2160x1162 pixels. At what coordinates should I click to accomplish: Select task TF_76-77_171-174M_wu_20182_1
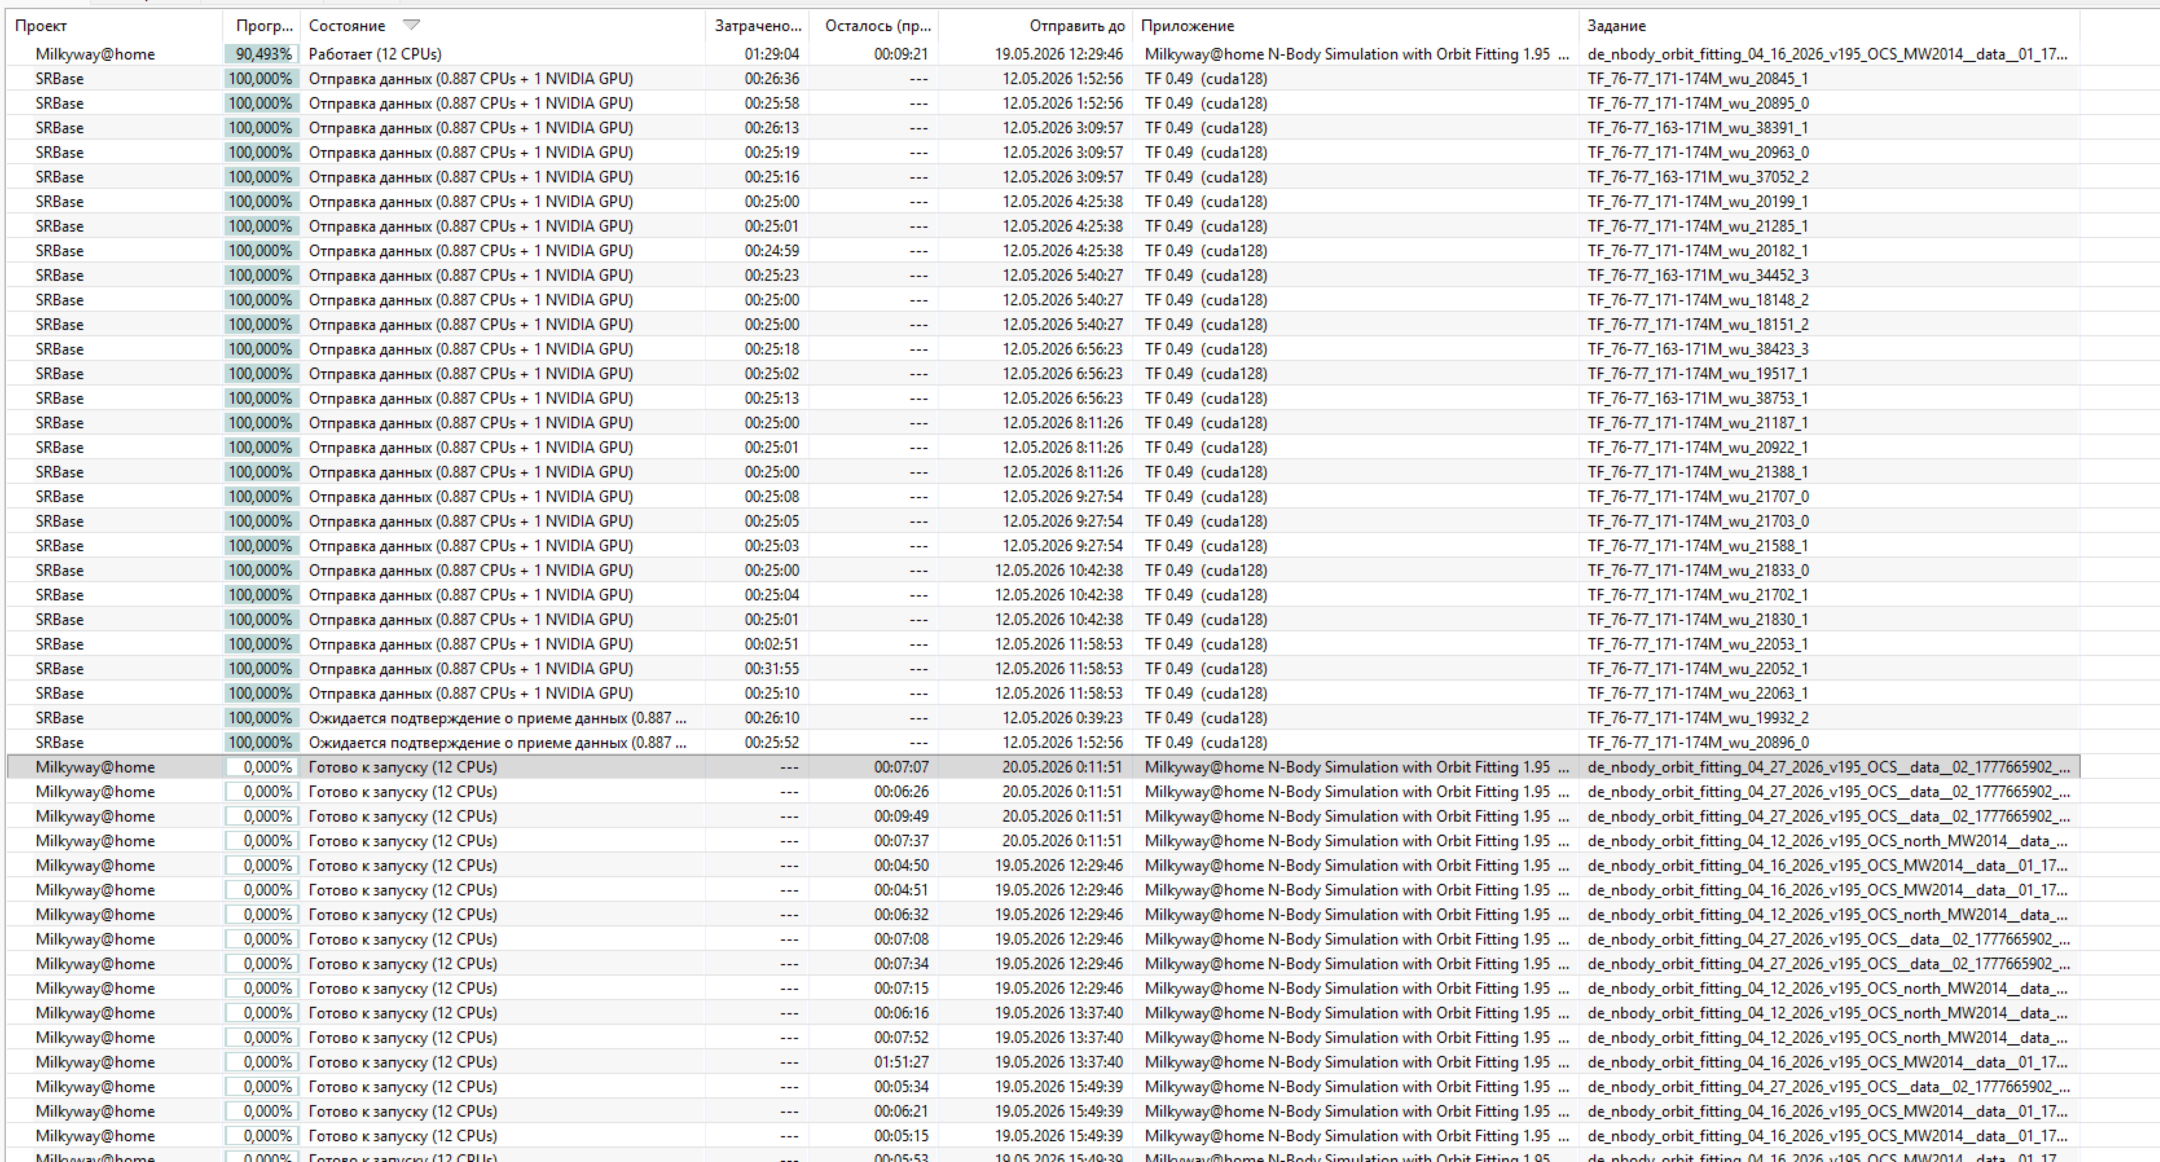[x=1697, y=251]
